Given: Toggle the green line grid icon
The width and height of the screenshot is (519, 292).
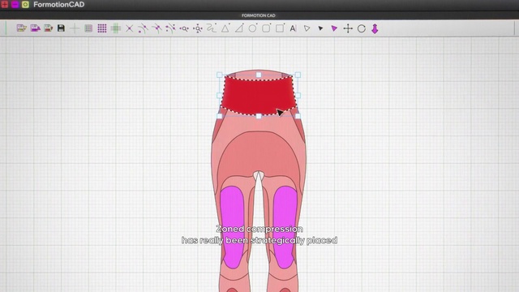Looking at the screenshot, I should point(115,28).
